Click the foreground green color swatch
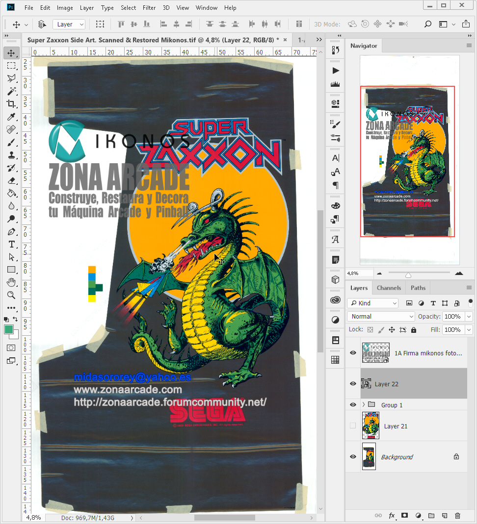Image resolution: width=477 pixels, height=524 pixels. click(x=9, y=329)
